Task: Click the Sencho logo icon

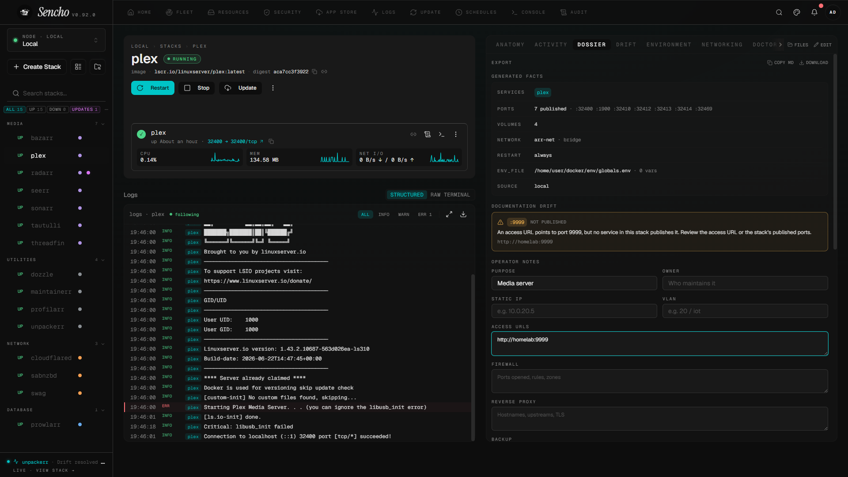Action: [25, 12]
